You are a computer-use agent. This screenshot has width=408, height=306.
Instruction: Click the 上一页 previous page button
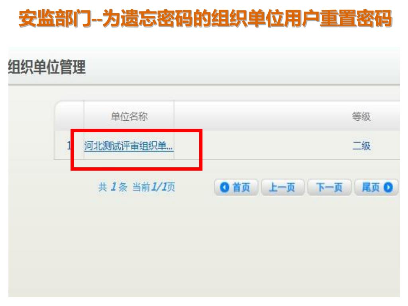[282, 187]
